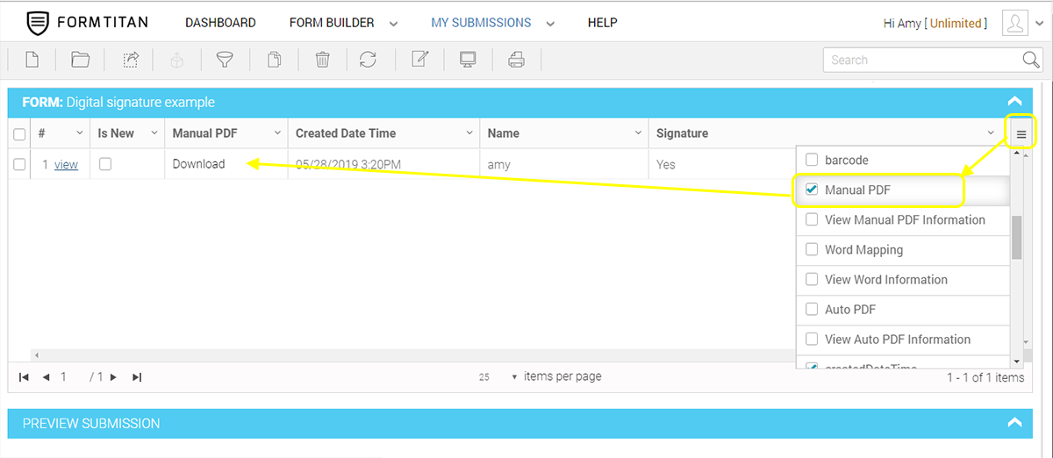Click the view link for submission 1

[x=66, y=164]
